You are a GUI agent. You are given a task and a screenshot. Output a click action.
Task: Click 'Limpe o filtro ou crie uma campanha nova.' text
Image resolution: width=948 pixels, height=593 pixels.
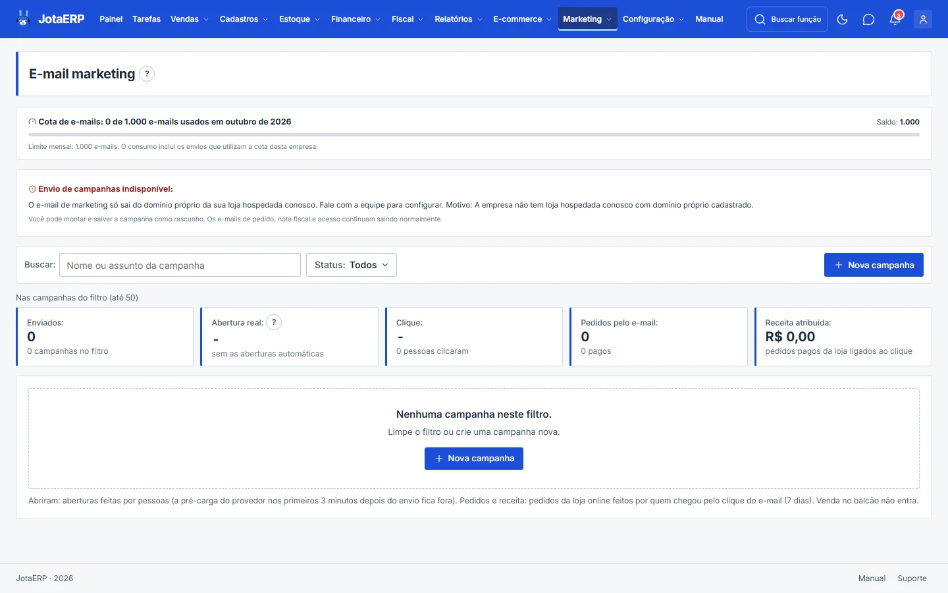point(474,432)
